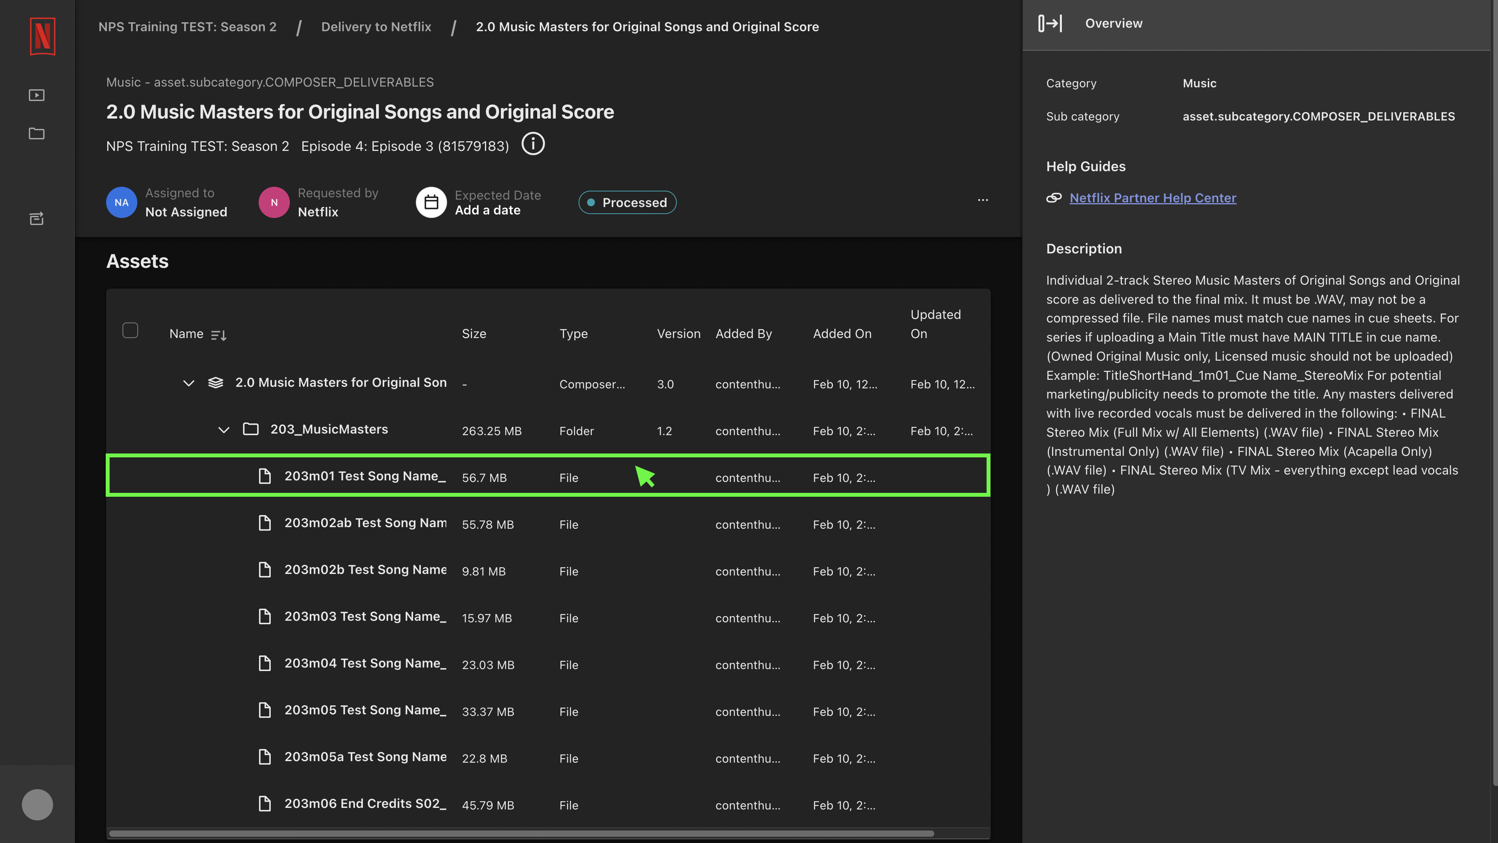Click the Type column header
The width and height of the screenshot is (1498, 843).
tap(573, 334)
